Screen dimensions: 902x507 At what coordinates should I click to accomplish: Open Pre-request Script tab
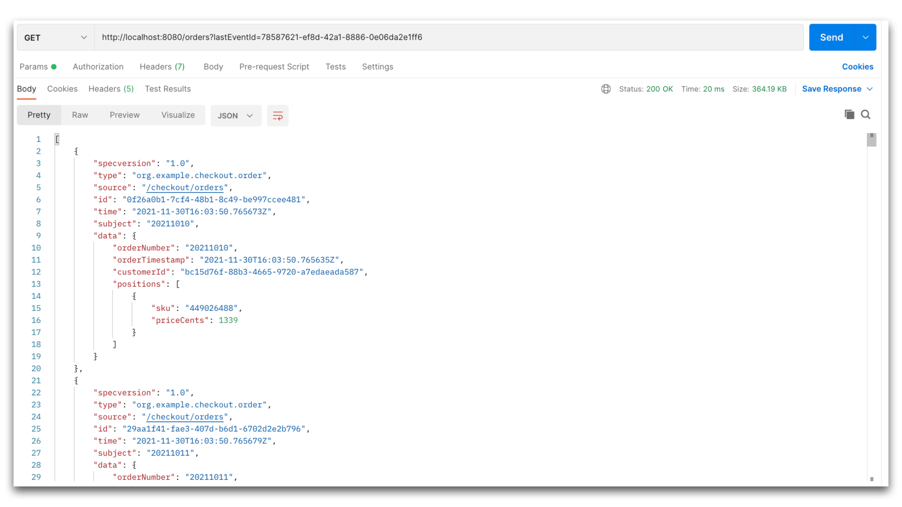pos(274,66)
